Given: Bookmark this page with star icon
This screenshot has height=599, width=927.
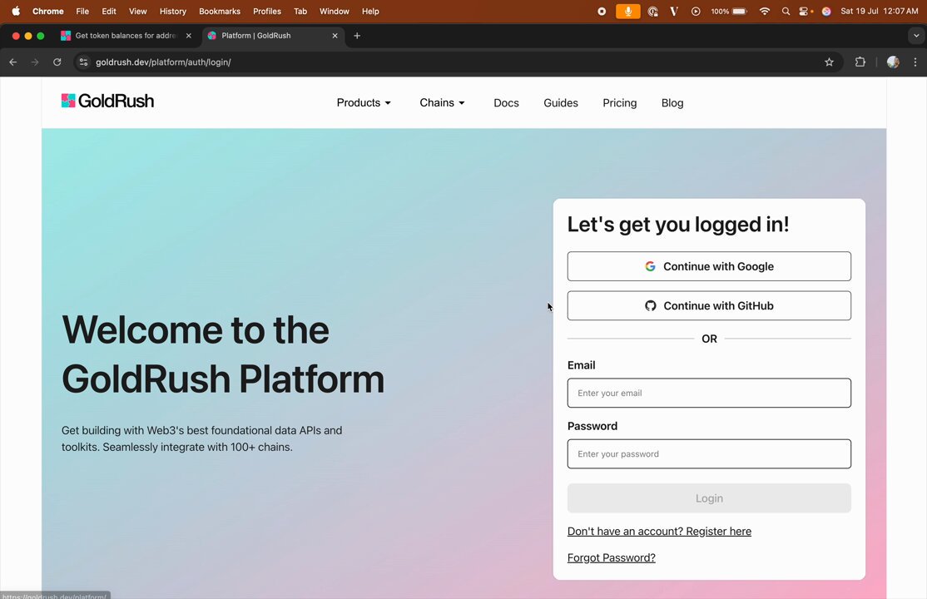Looking at the screenshot, I should coord(829,62).
